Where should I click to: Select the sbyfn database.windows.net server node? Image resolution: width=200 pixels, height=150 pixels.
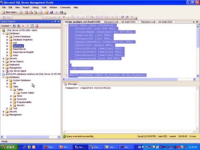[x=33, y=74]
